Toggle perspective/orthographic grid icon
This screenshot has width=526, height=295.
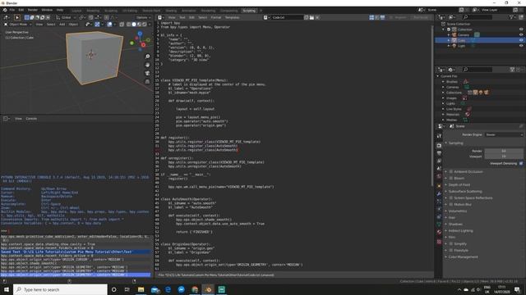[x=147, y=81]
